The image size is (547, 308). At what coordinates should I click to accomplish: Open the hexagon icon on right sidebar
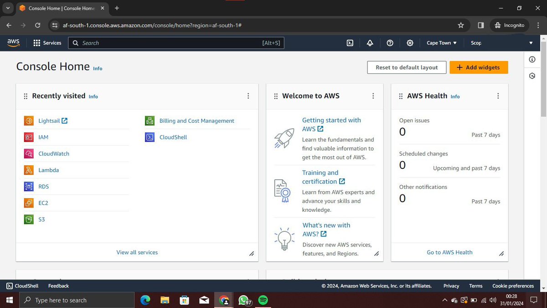(532, 76)
